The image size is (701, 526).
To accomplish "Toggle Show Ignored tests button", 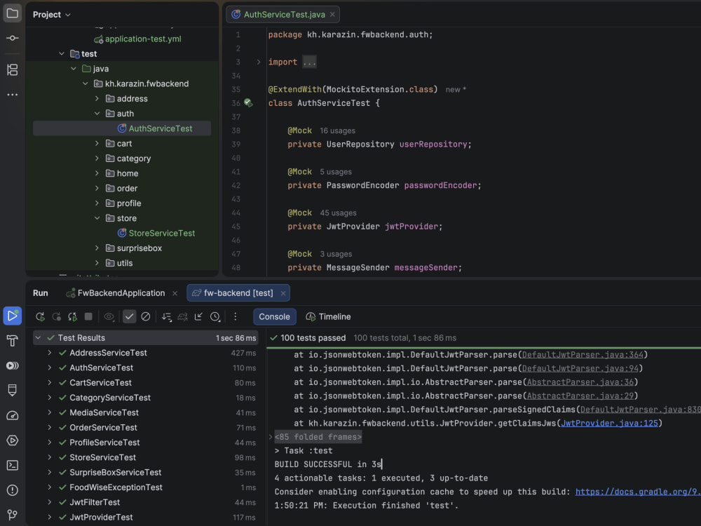I will (x=146, y=317).
